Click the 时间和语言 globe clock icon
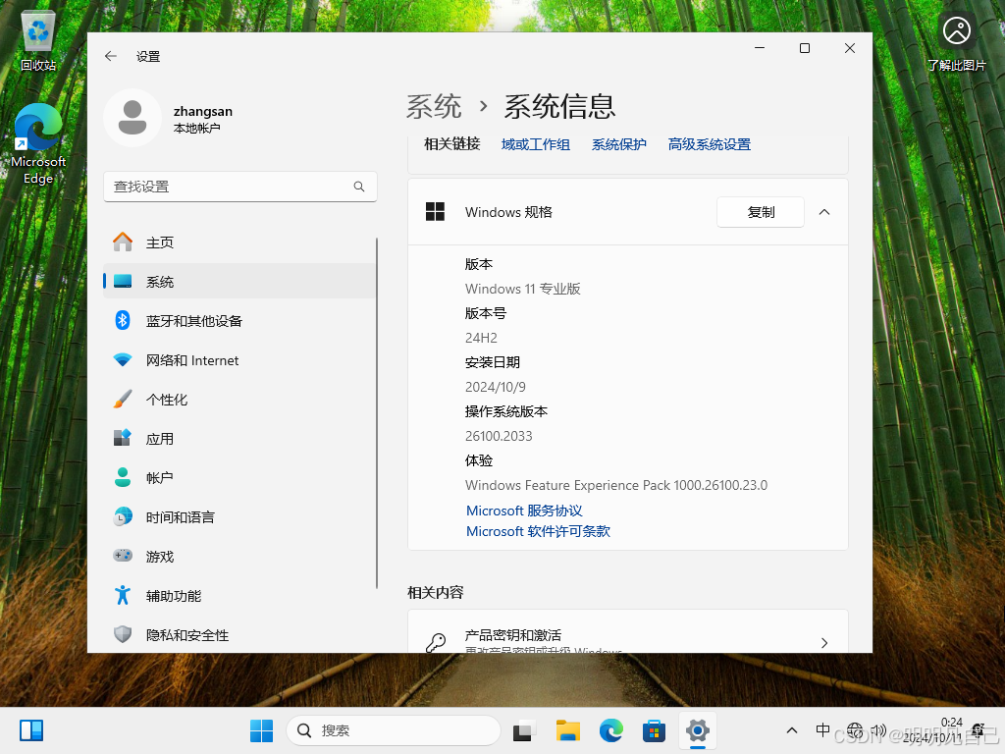 tap(123, 516)
